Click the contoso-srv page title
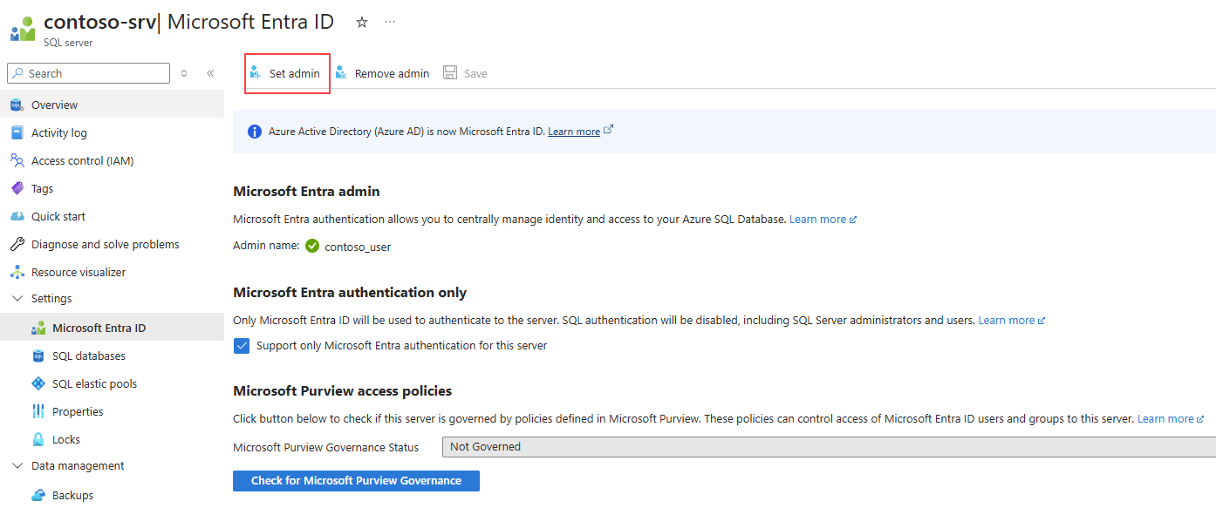This screenshot has height=508, width=1216. click(x=99, y=22)
